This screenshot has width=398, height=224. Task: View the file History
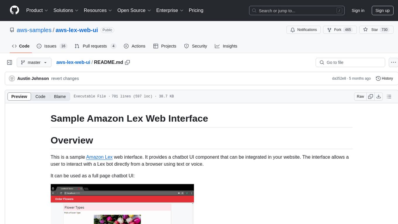click(x=384, y=79)
